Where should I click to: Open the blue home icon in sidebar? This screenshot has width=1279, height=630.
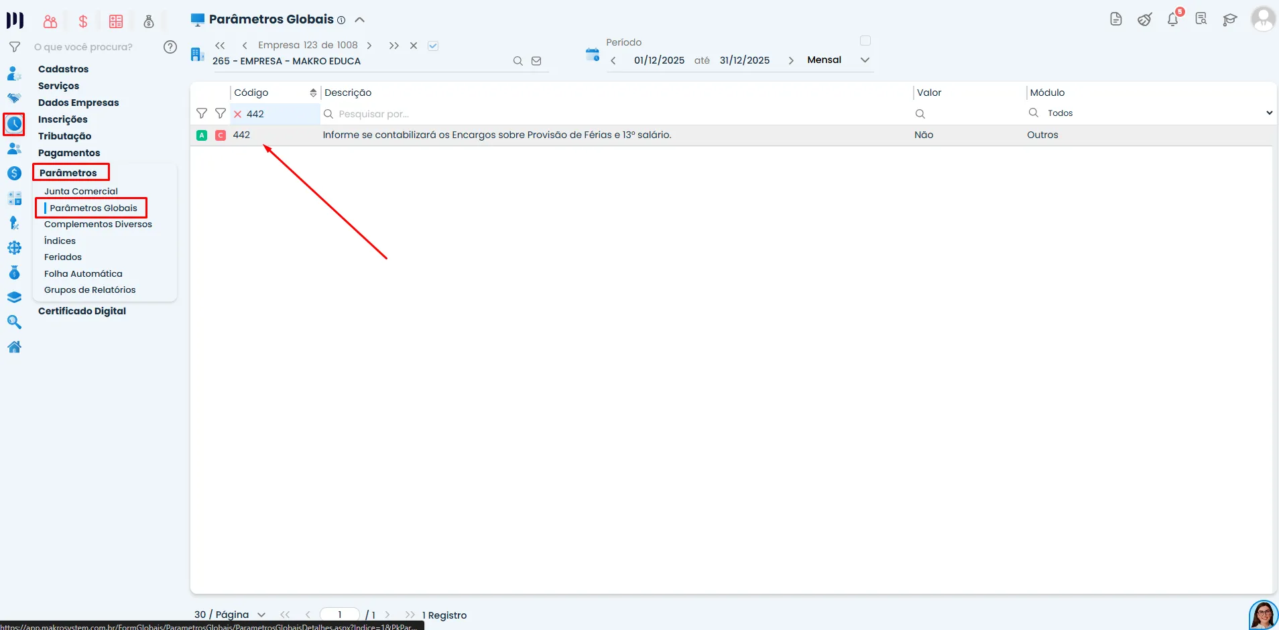[14, 347]
